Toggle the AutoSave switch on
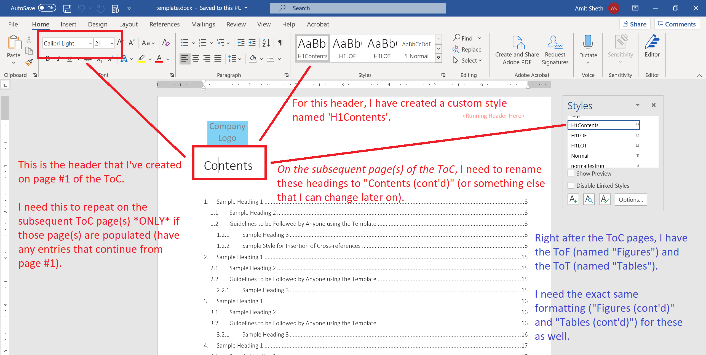 (x=47, y=8)
